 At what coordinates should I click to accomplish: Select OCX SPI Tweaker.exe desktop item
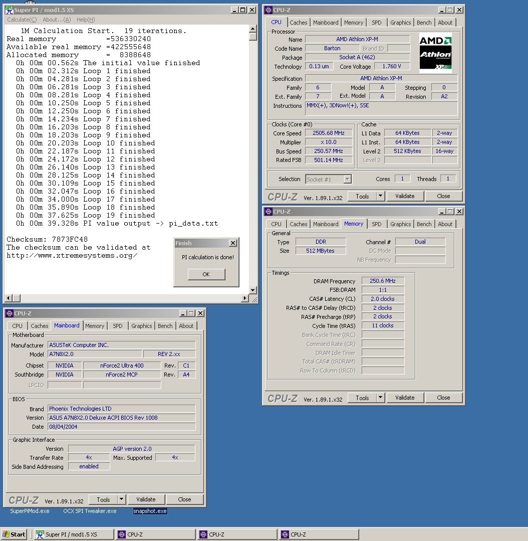pyautogui.click(x=90, y=511)
